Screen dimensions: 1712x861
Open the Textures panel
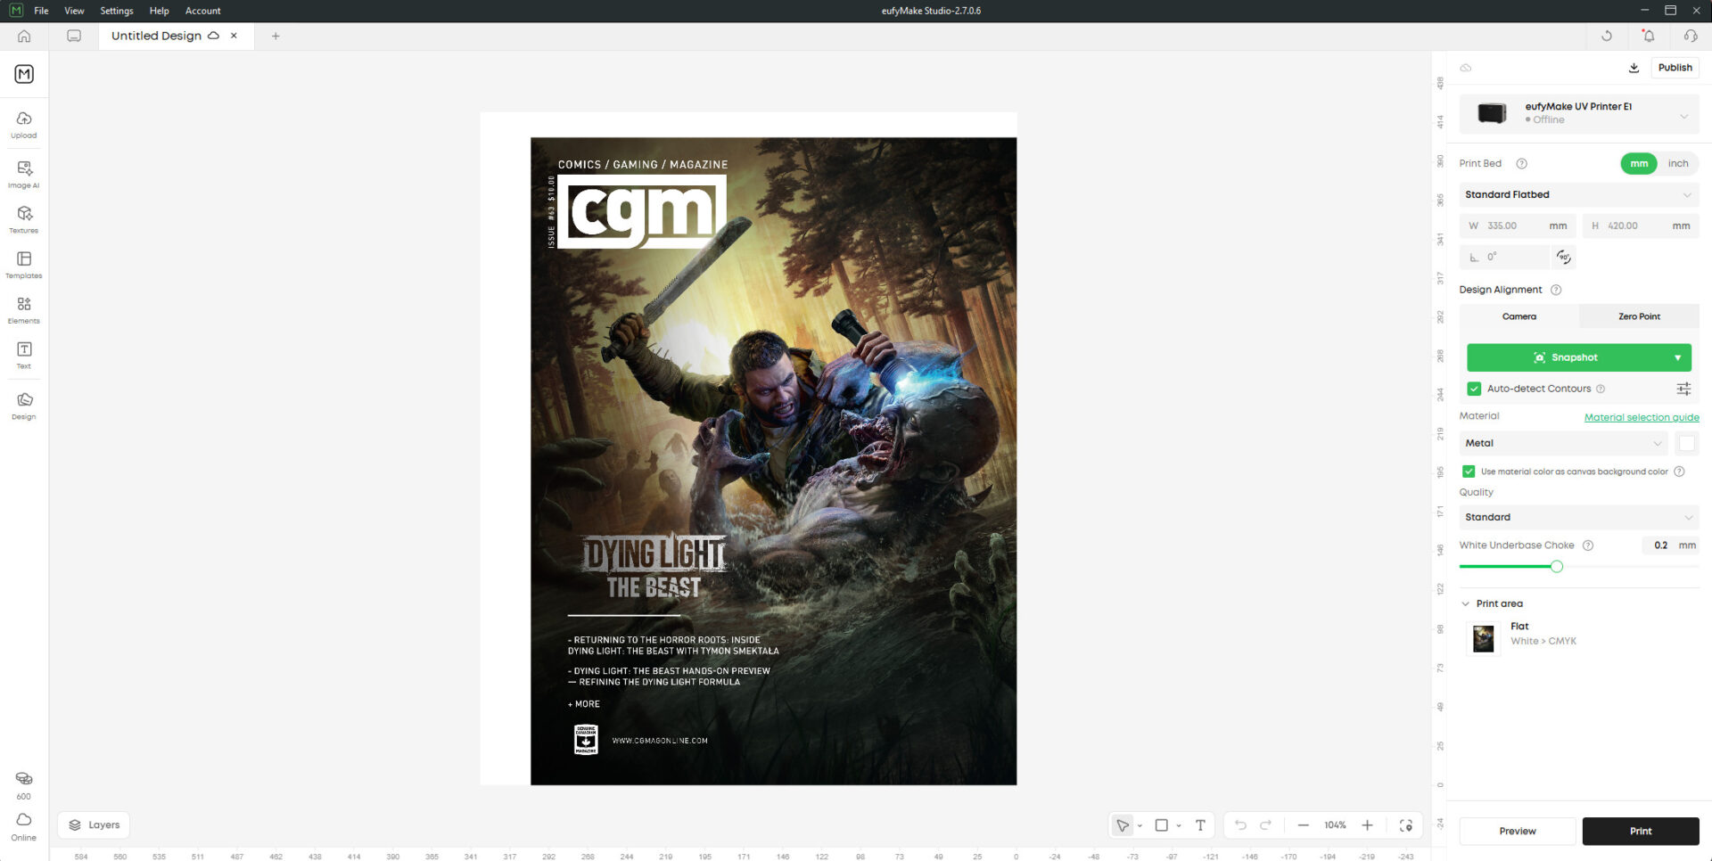click(x=24, y=219)
